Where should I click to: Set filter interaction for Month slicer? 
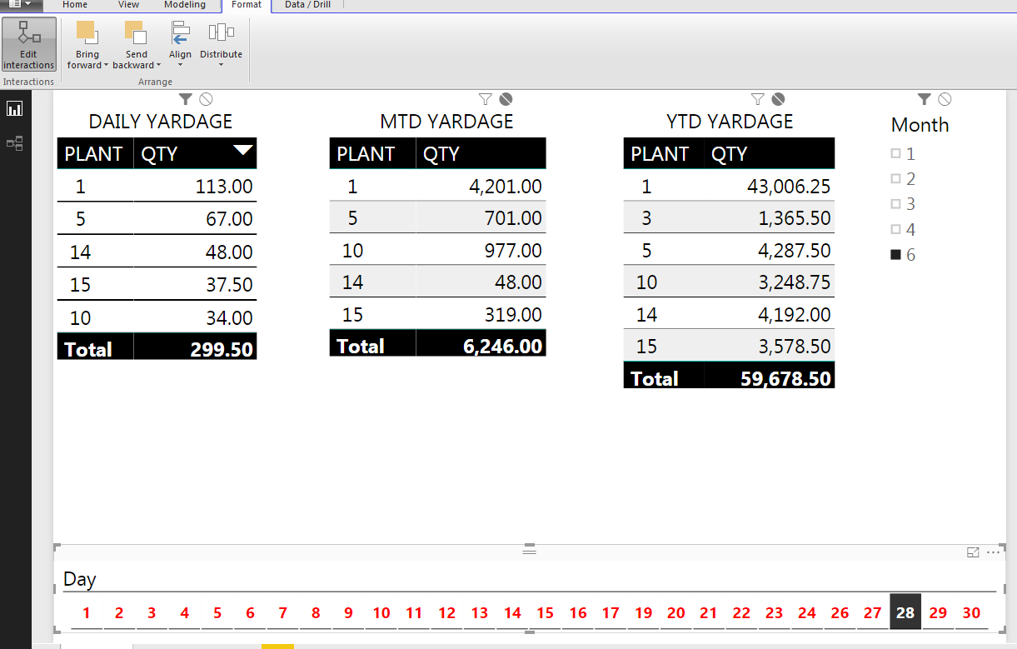tap(925, 99)
